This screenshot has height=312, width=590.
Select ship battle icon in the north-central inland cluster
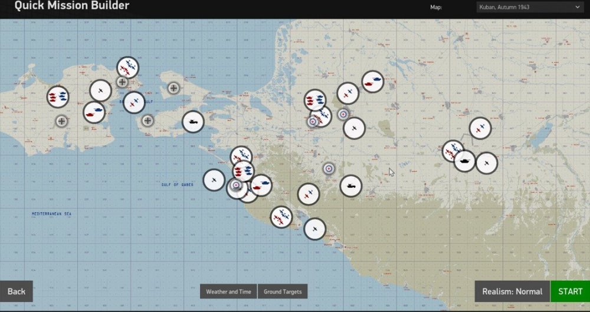point(315,100)
